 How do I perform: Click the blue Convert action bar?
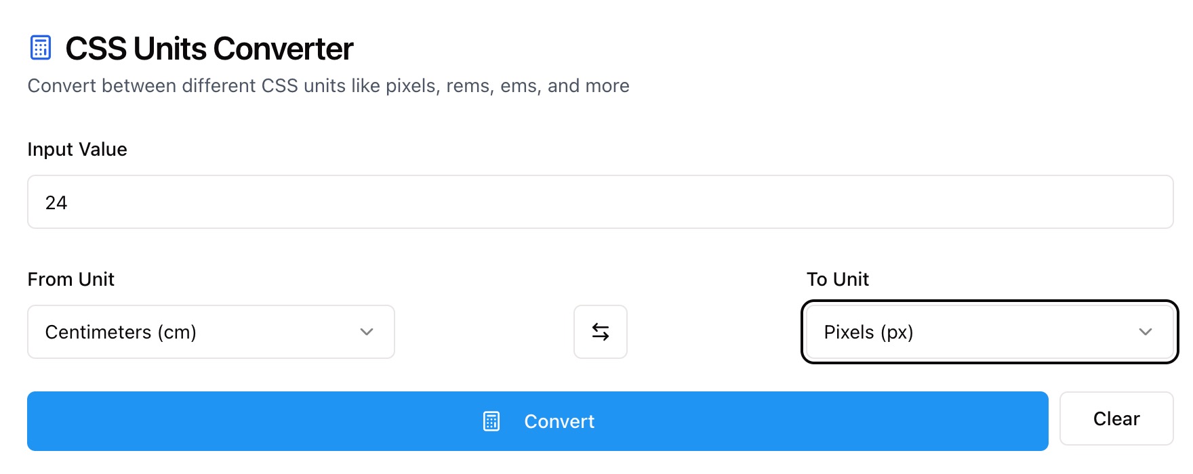537,421
